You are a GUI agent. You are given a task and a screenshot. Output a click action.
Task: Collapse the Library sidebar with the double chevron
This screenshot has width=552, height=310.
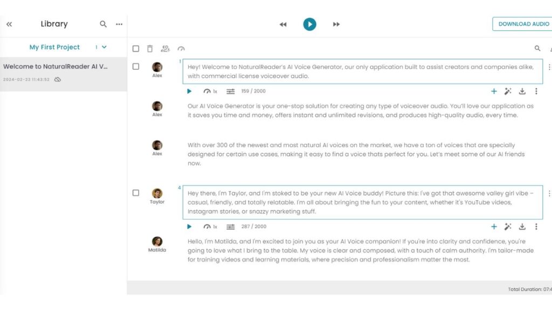[x=9, y=24]
